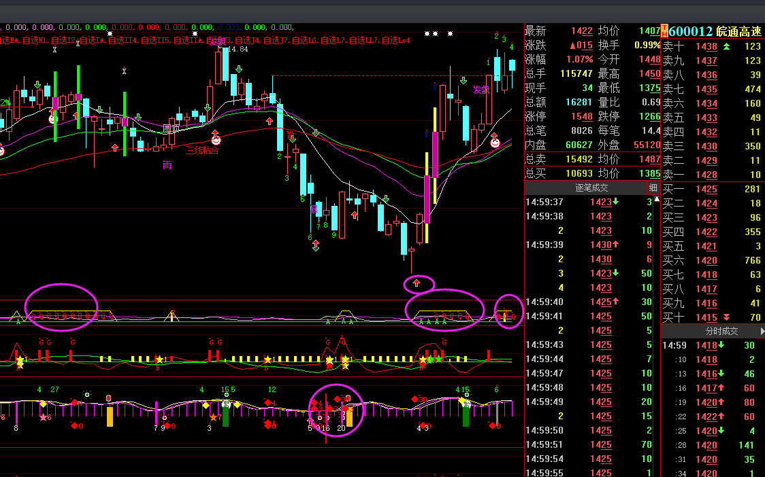Click the 买一 price 1425

(x=706, y=189)
